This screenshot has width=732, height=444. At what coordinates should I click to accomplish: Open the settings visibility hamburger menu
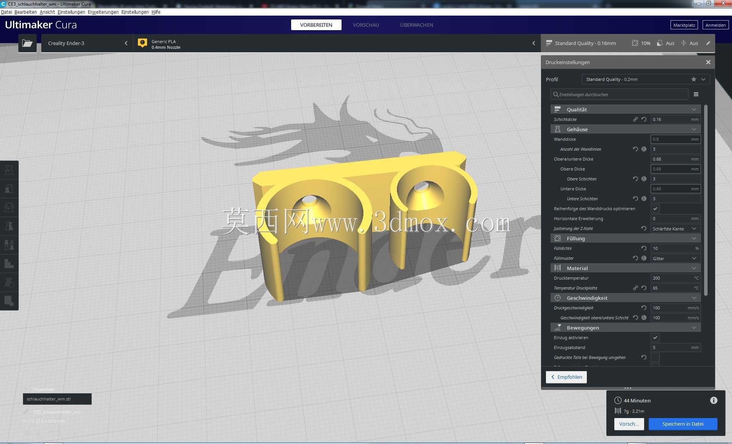(x=696, y=94)
